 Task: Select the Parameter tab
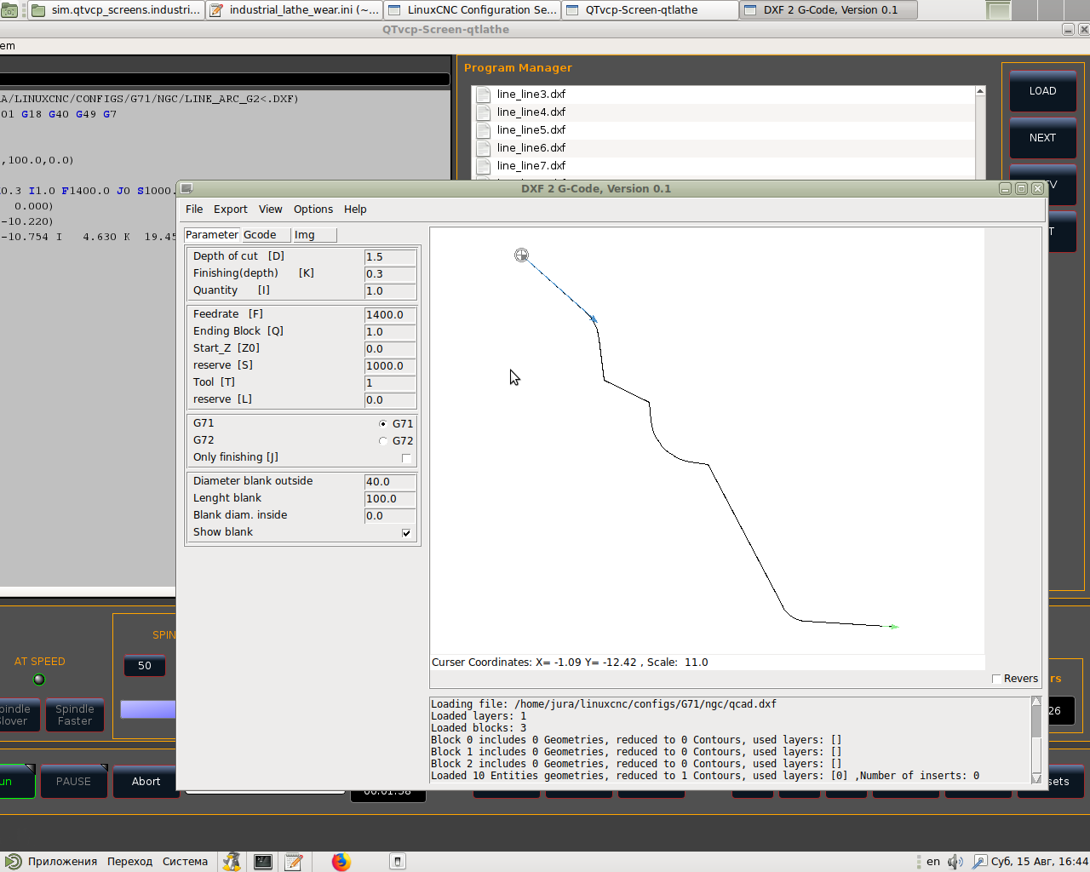(x=212, y=235)
